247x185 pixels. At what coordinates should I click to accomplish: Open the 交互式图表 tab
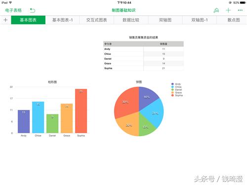click(x=97, y=20)
